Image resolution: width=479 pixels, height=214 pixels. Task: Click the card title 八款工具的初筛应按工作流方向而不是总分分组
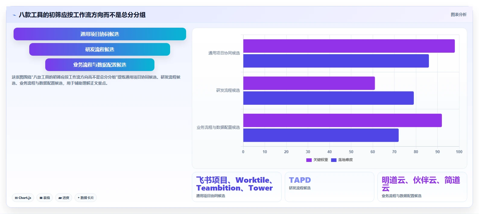82,15
